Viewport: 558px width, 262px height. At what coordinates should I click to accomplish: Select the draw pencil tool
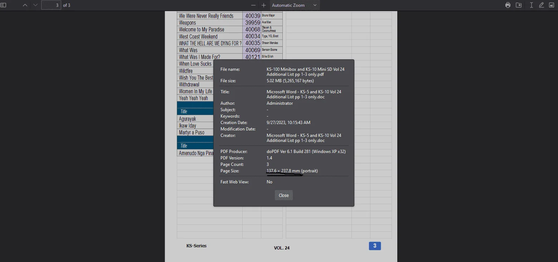tap(541, 5)
